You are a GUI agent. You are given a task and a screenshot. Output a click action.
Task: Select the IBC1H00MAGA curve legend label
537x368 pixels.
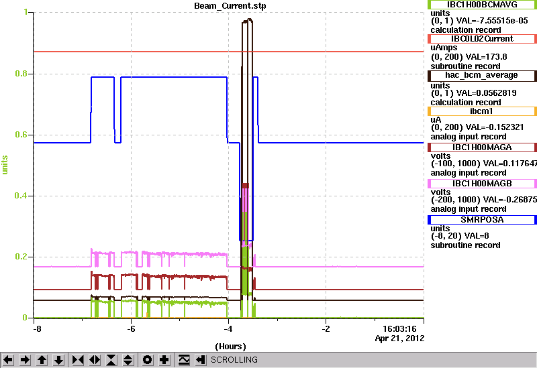coord(482,147)
